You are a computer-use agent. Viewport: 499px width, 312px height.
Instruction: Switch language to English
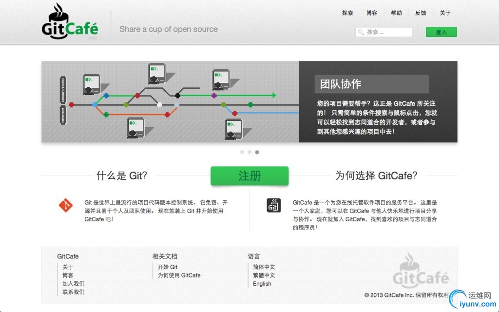click(x=262, y=284)
